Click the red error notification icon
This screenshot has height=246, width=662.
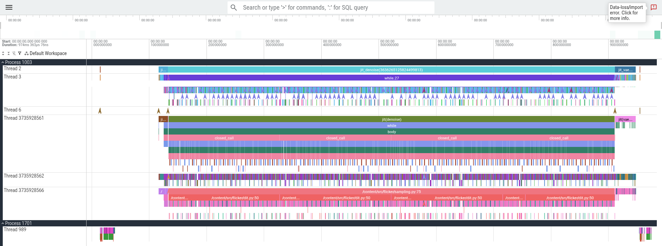(x=654, y=7)
